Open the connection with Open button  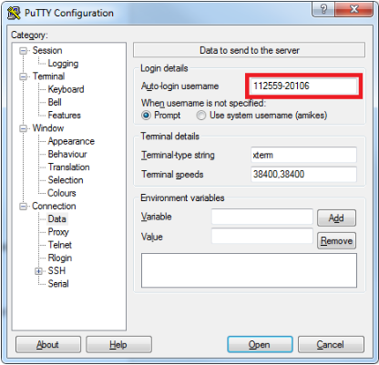coord(260,345)
